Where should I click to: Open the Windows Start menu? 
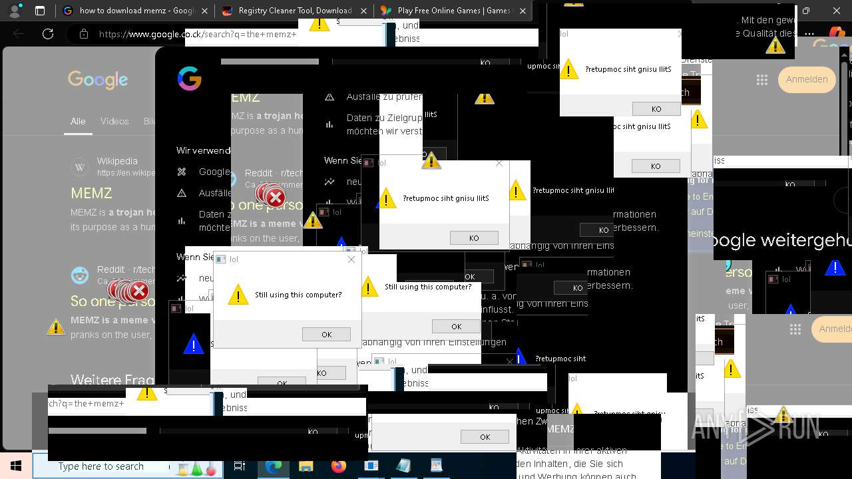(x=15, y=466)
